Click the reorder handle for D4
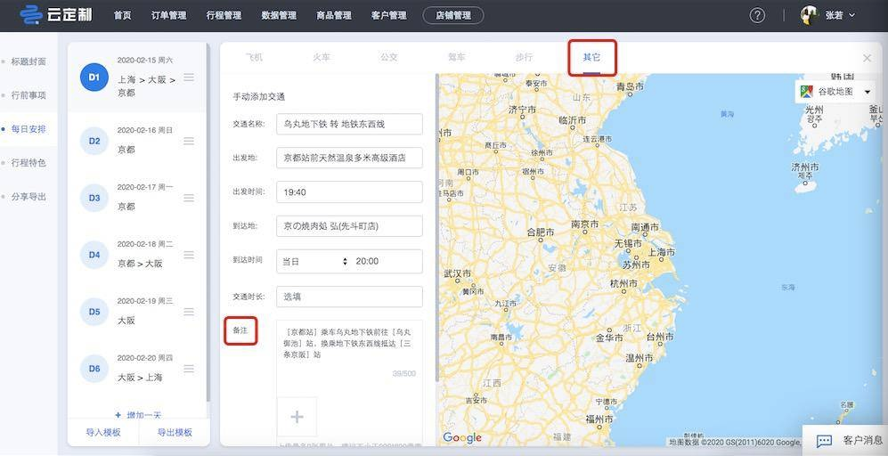 coord(189,255)
